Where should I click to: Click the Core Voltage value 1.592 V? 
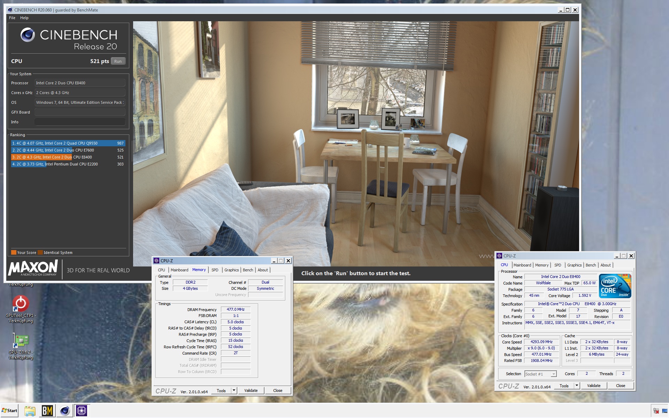585,295
